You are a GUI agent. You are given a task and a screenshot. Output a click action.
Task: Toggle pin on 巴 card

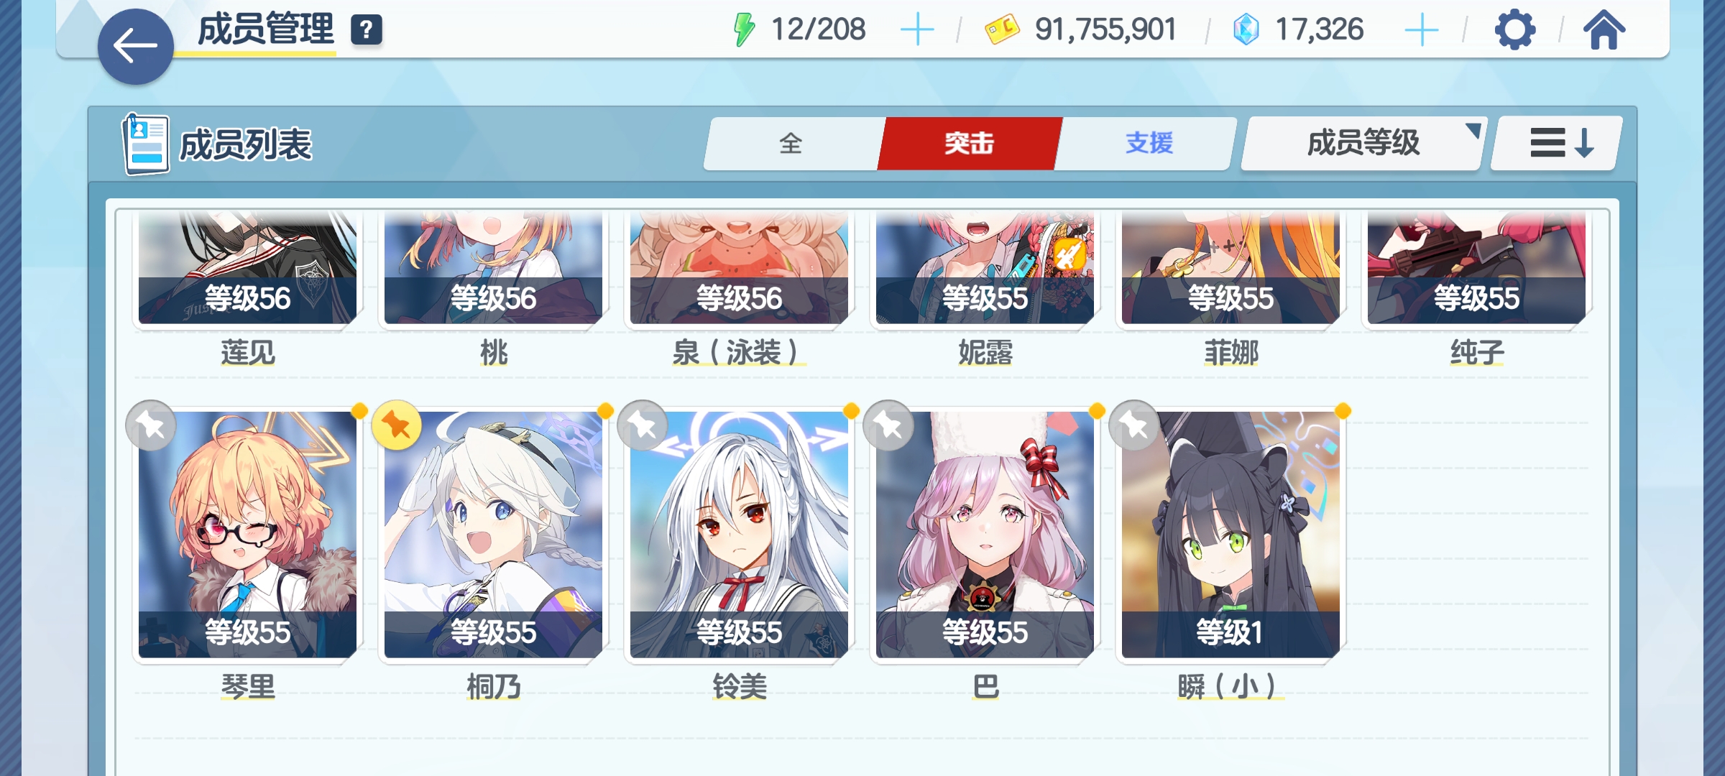[888, 426]
